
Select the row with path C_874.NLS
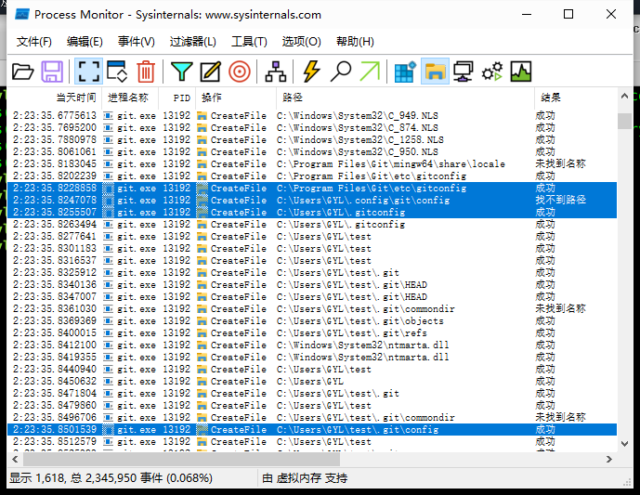[x=312, y=128]
